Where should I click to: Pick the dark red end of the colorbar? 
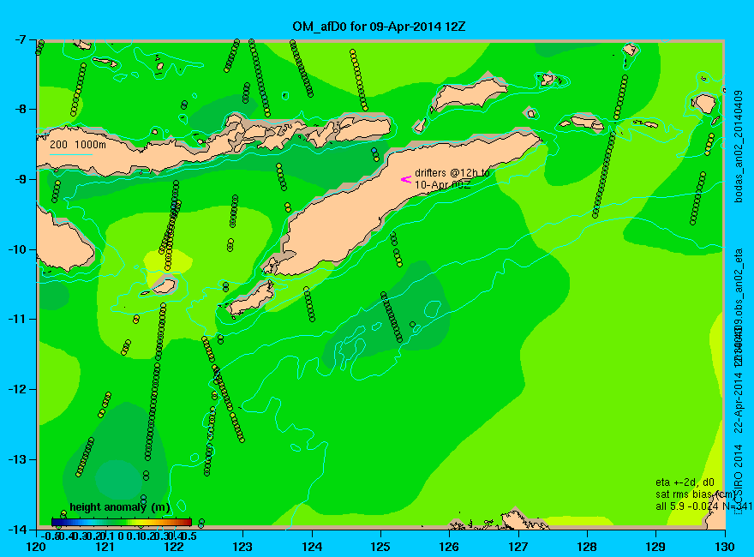[x=188, y=522]
